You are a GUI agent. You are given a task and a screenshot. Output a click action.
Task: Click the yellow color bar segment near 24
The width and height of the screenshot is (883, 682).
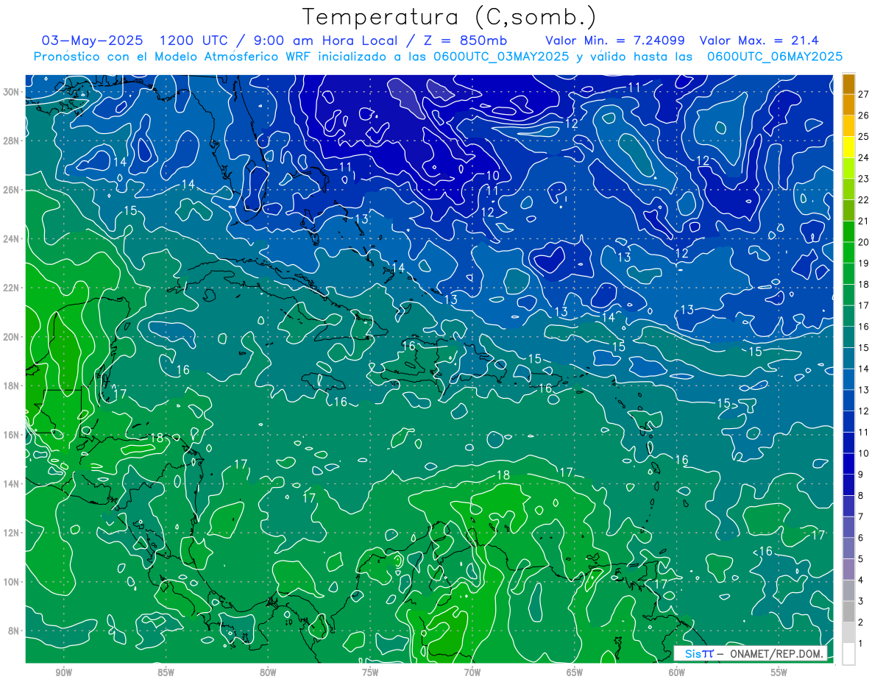[848, 146]
